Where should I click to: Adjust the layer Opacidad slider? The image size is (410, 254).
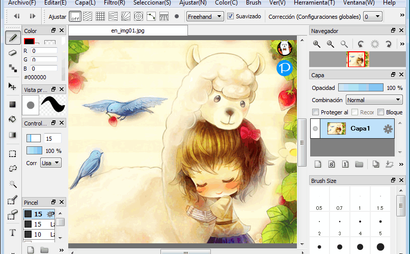click(x=361, y=87)
